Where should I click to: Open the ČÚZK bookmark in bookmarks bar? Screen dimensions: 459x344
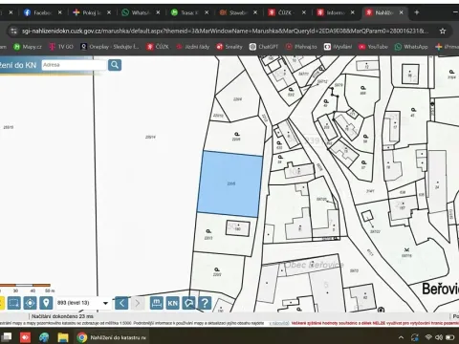click(x=158, y=47)
